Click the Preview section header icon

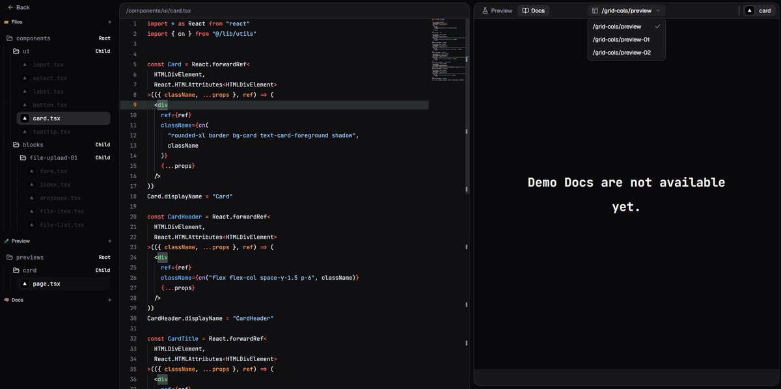coord(6,241)
